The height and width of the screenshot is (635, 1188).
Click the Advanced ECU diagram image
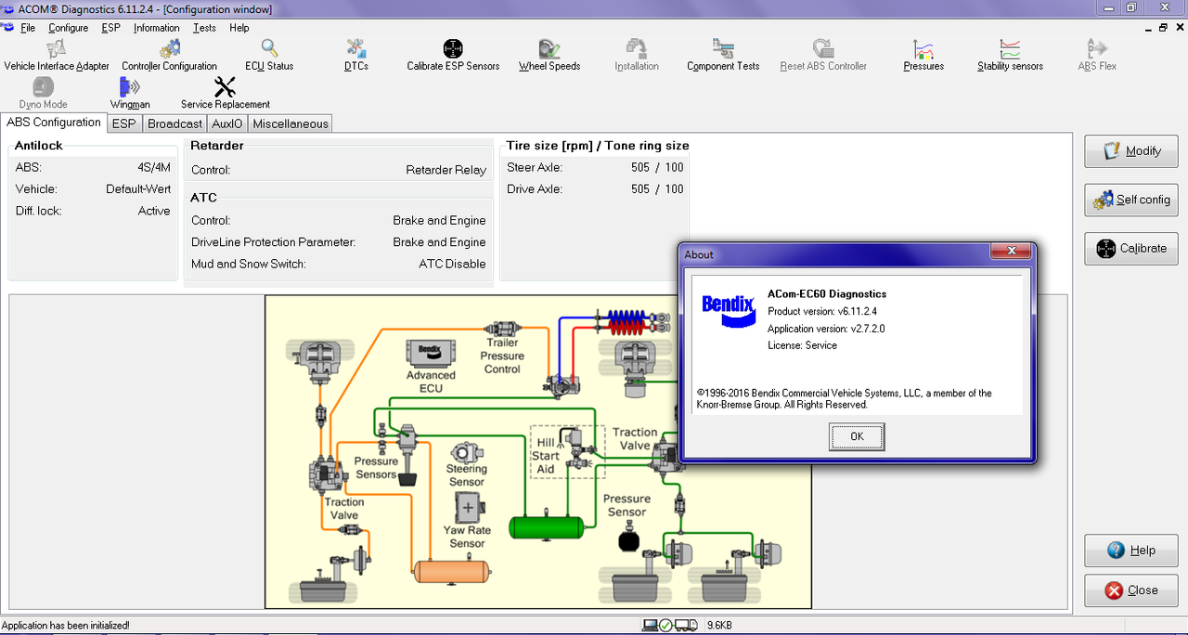(x=430, y=353)
